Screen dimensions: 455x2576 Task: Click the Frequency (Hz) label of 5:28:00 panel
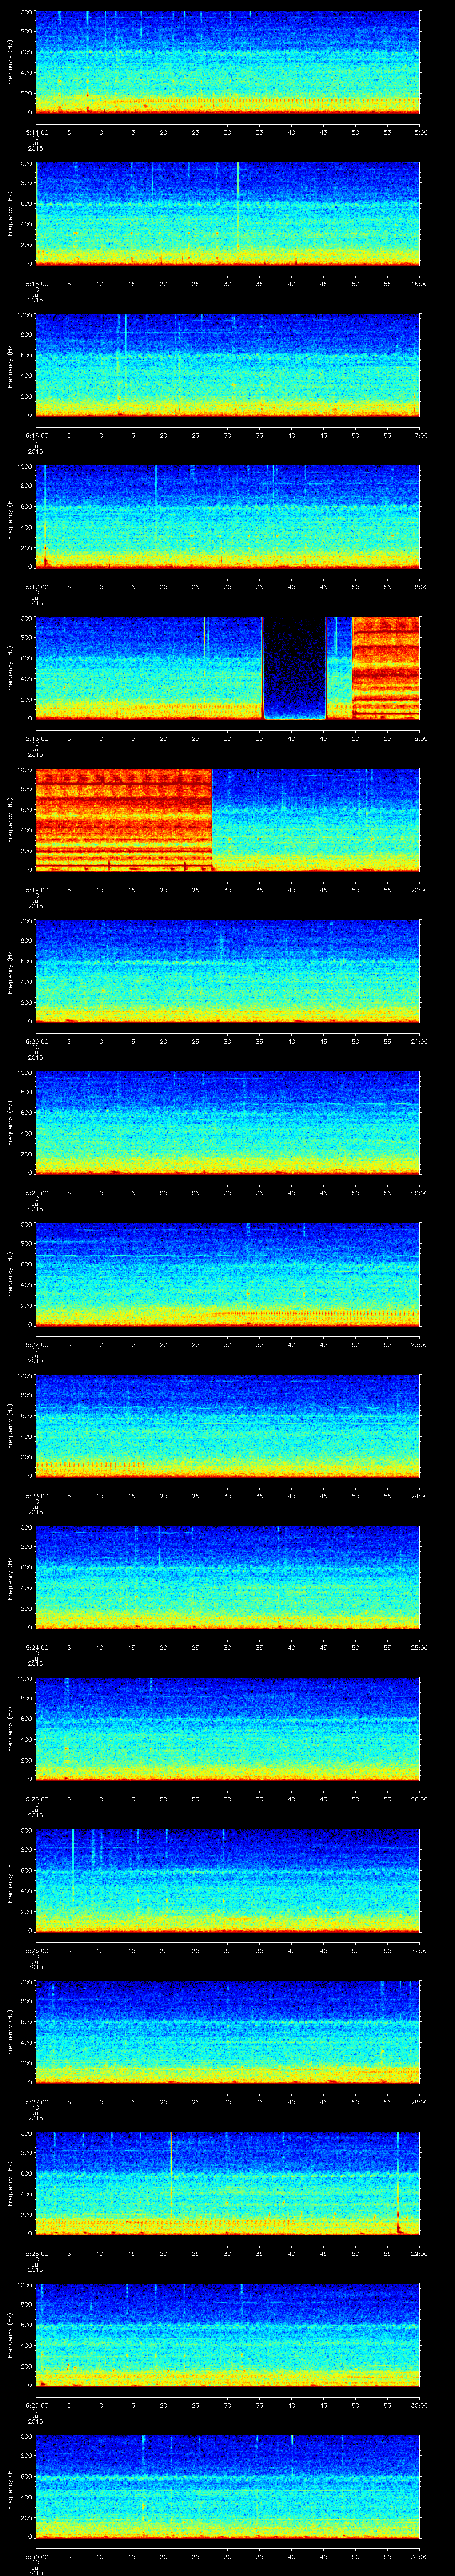click(x=10, y=2183)
